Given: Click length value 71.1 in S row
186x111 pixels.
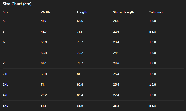Looking at the screenshot, I should (x=80, y=32).
